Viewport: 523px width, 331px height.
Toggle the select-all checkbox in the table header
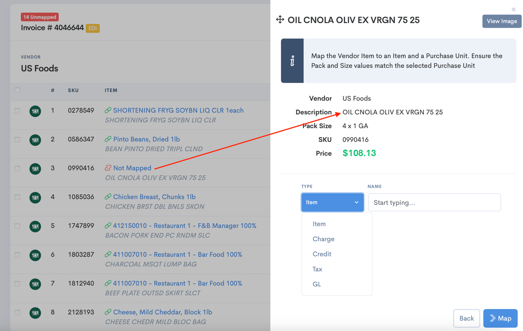[x=17, y=90]
